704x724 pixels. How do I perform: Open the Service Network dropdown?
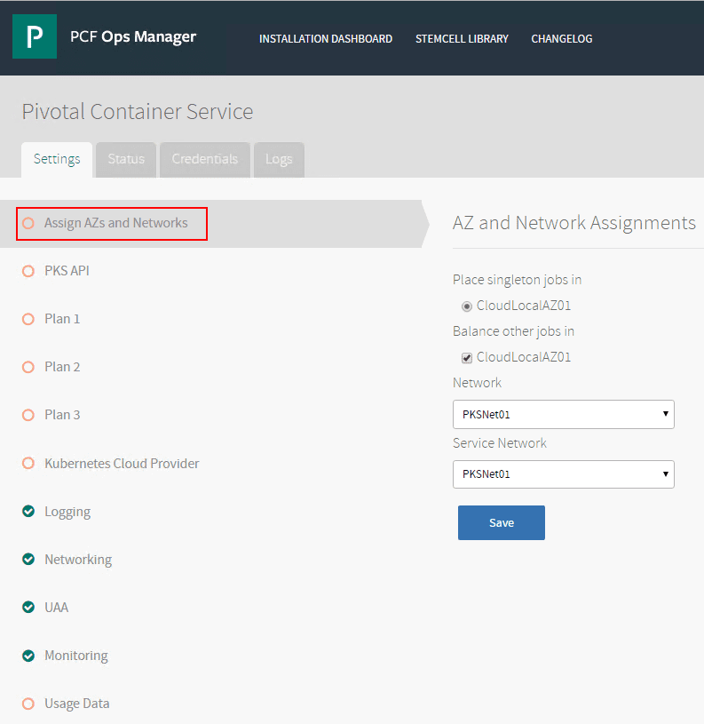click(563, 474)
